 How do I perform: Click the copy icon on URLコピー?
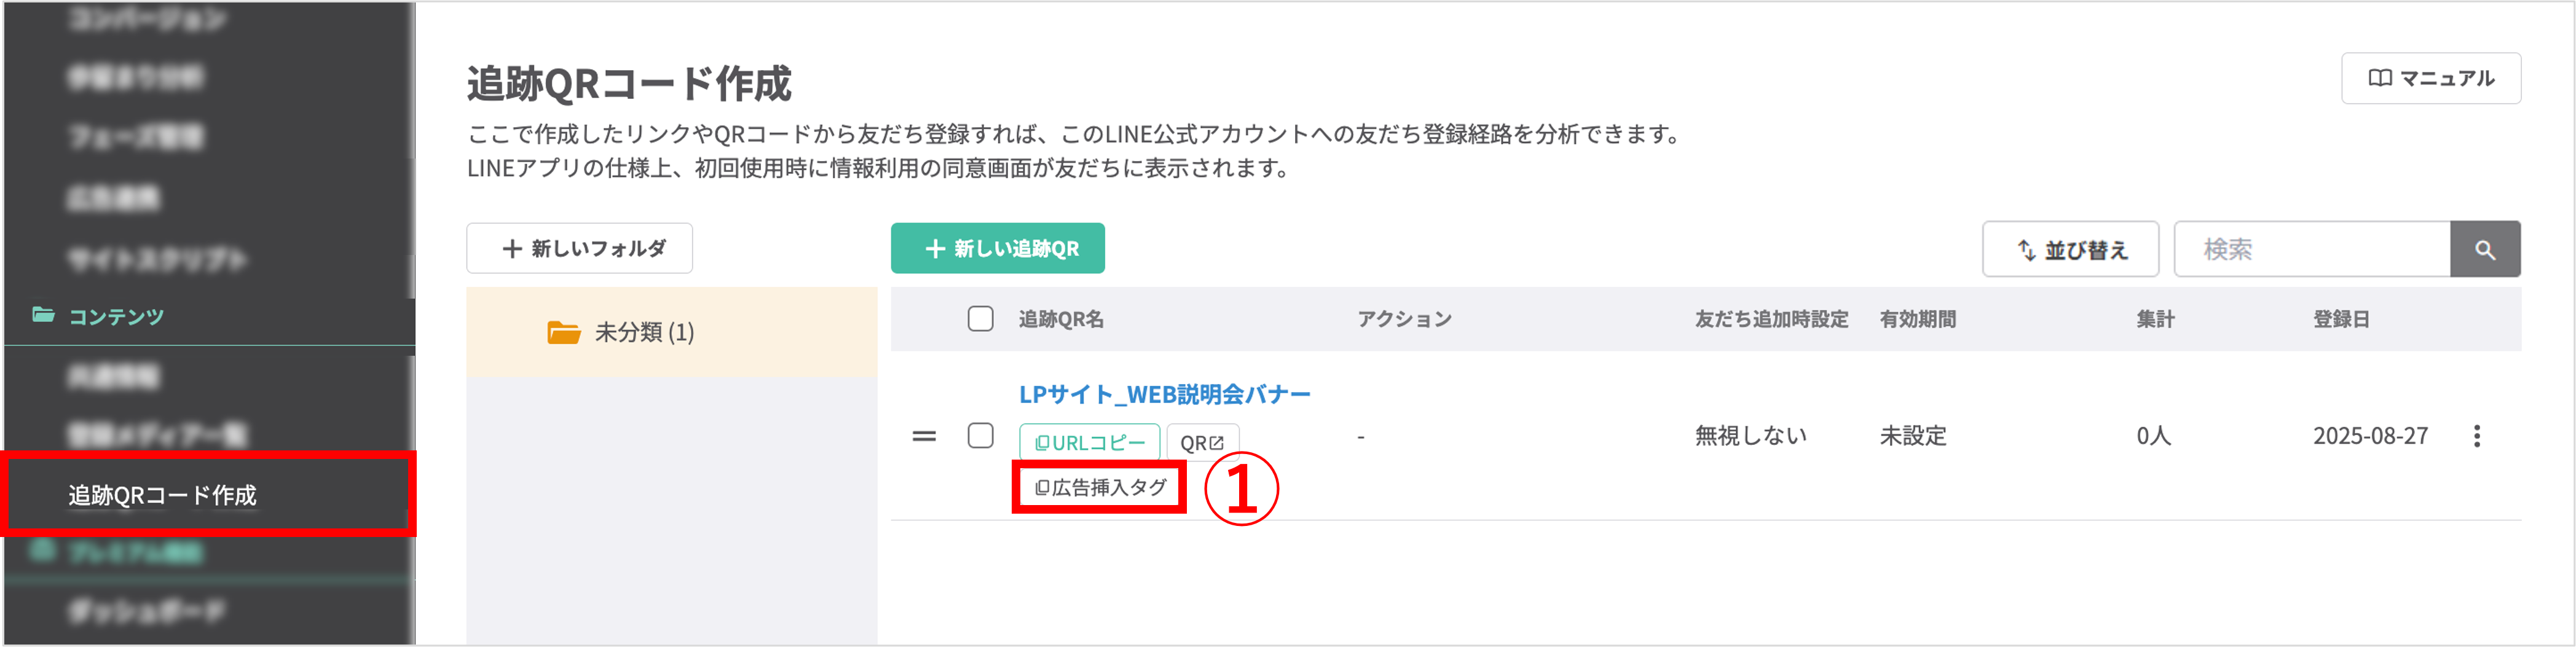1042,441
